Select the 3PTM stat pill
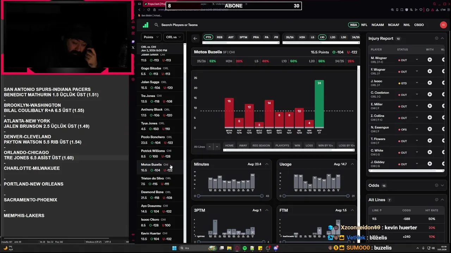 pyautogui.click(x=243, y=37)
